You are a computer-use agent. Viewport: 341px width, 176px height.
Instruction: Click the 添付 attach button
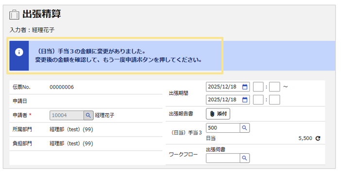[x=218, y=114]
